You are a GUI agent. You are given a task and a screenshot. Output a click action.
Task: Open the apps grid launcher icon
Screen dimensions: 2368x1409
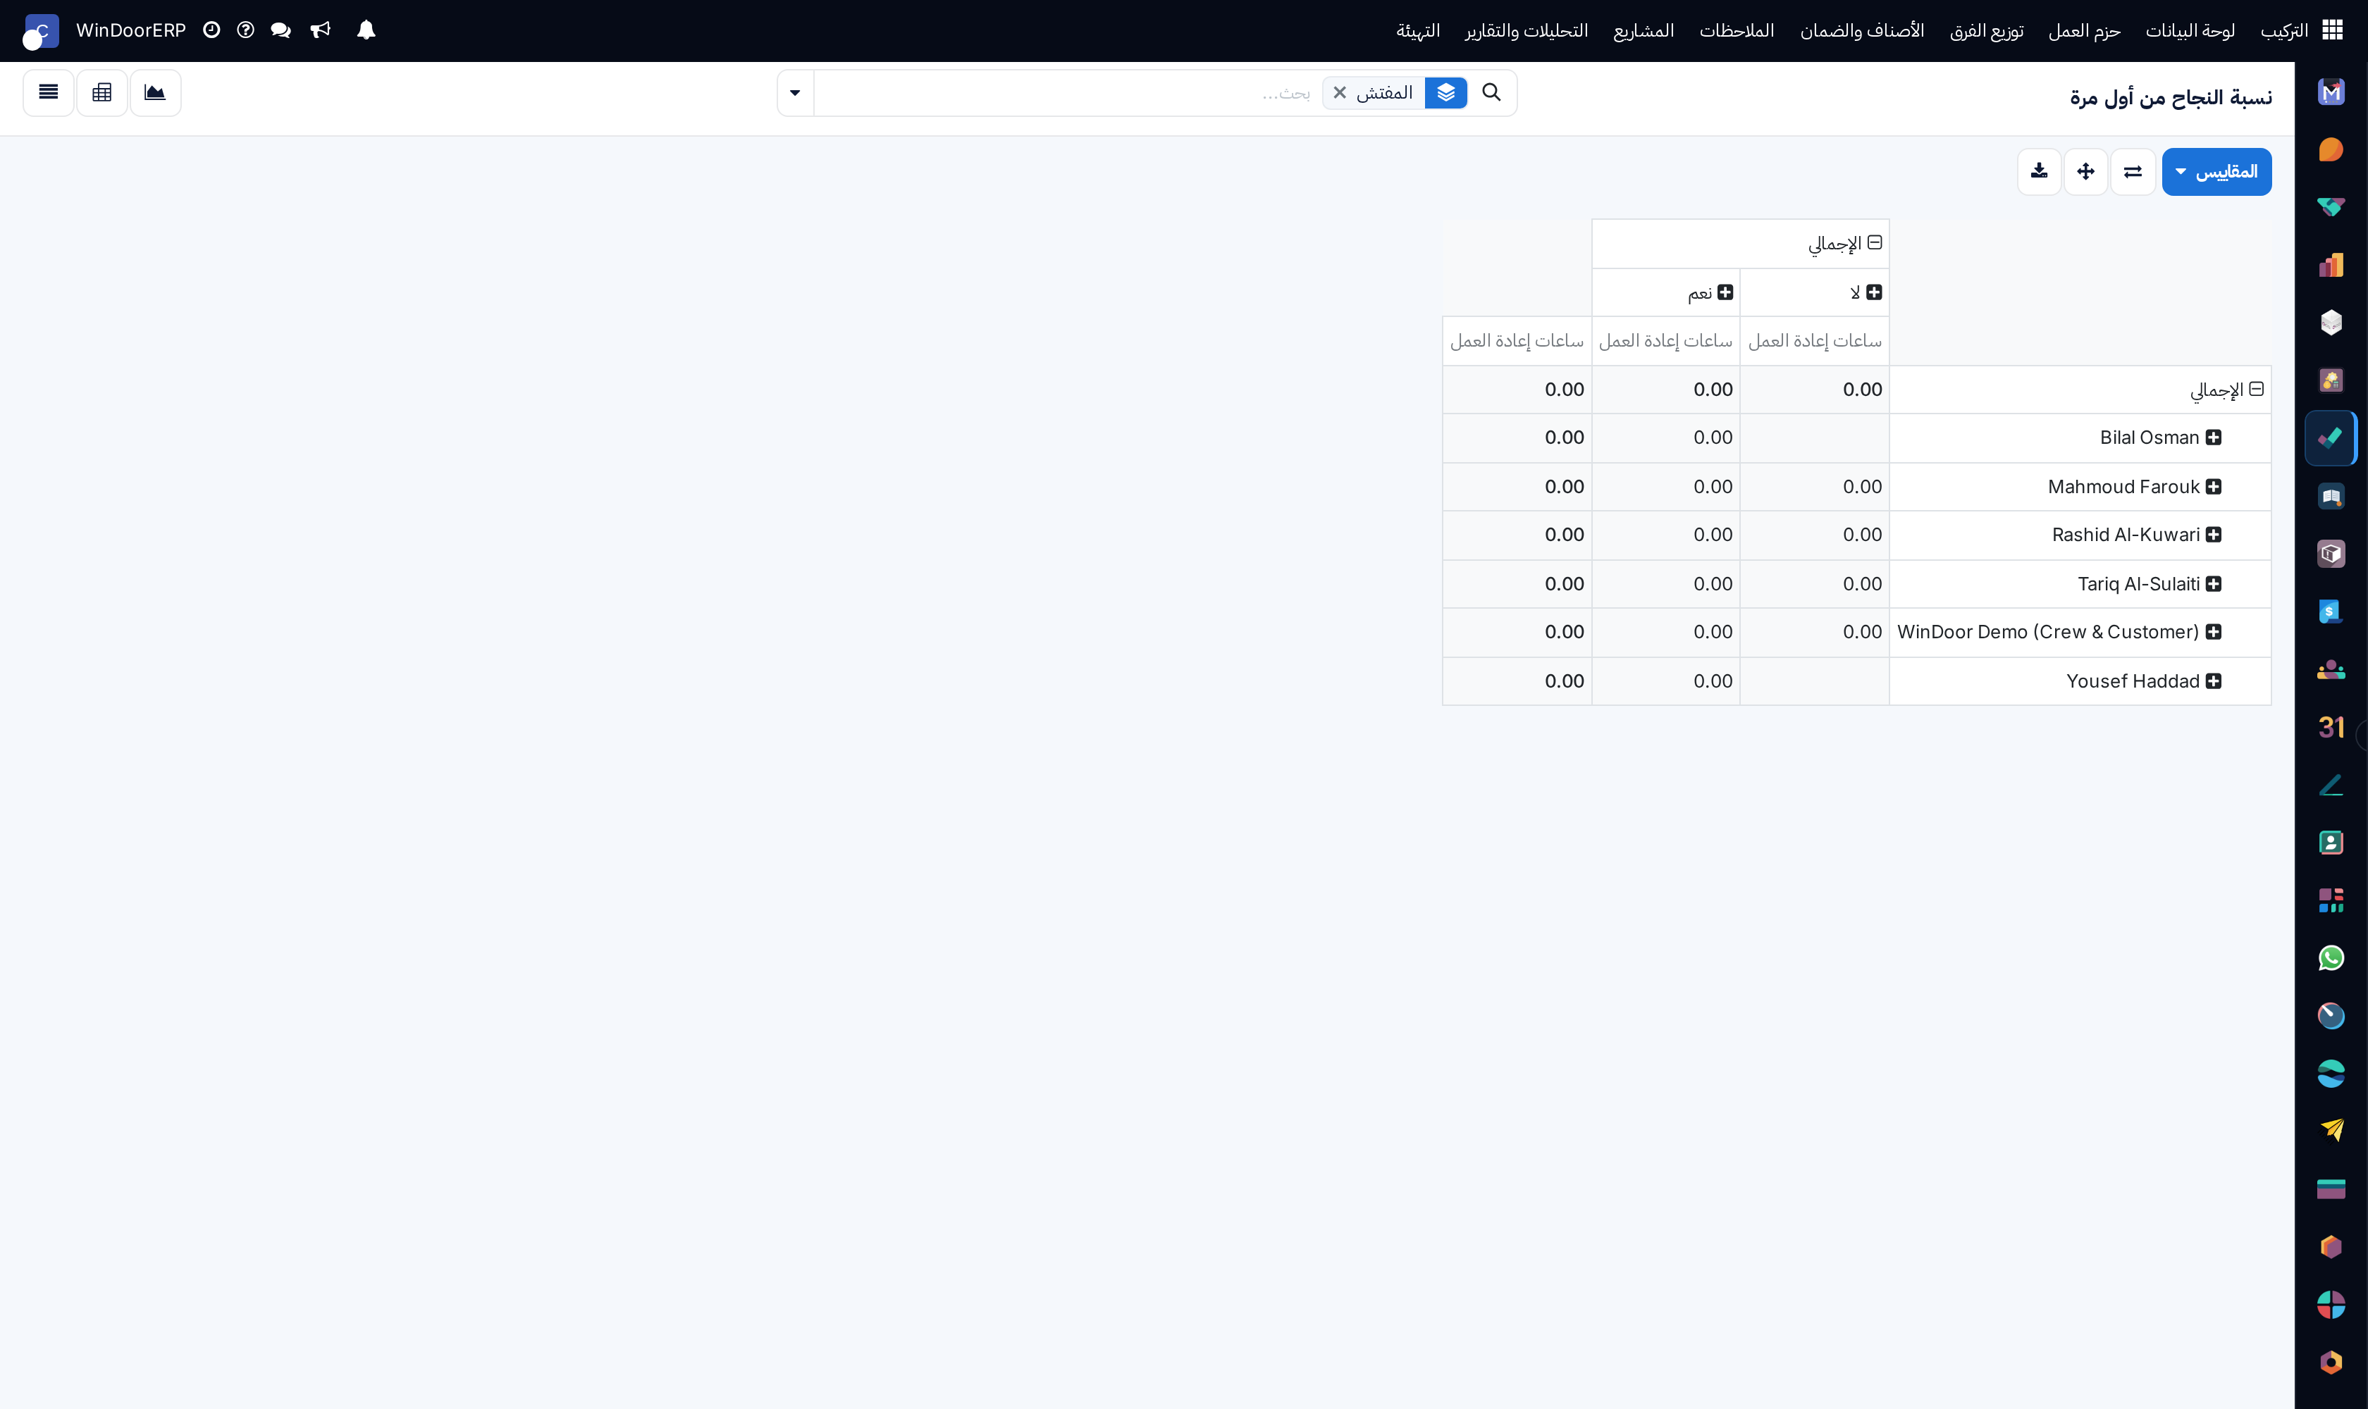point(2332,30)
